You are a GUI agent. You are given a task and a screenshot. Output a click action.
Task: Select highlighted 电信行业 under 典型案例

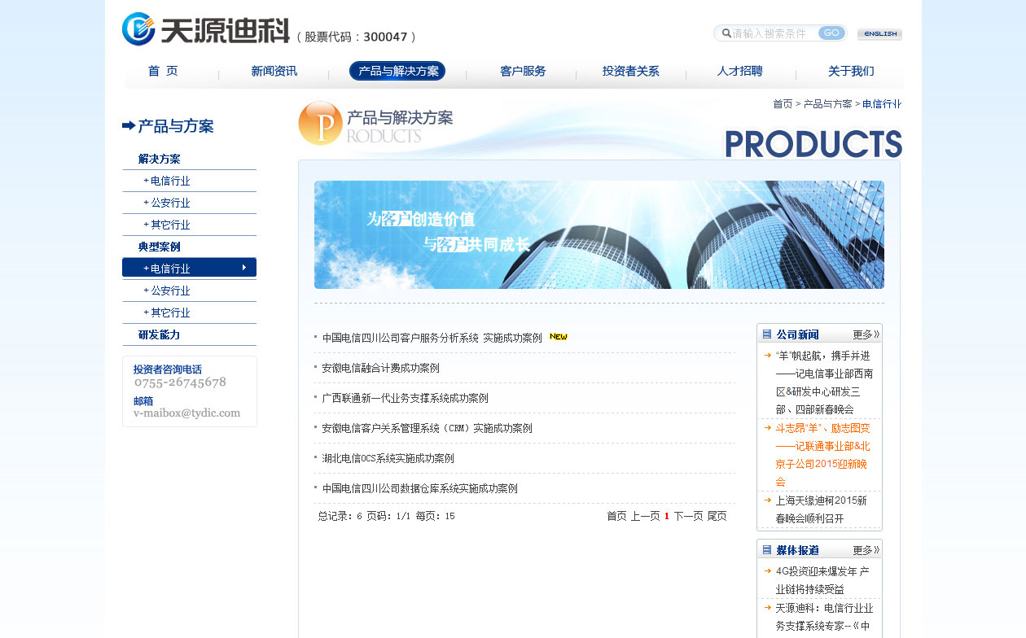(x=189, y=268)
